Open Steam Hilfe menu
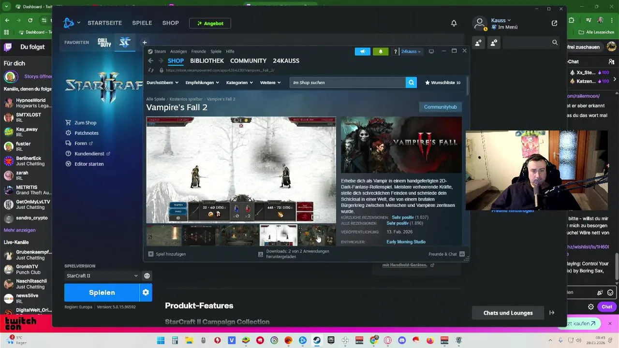 pos(230,51)
